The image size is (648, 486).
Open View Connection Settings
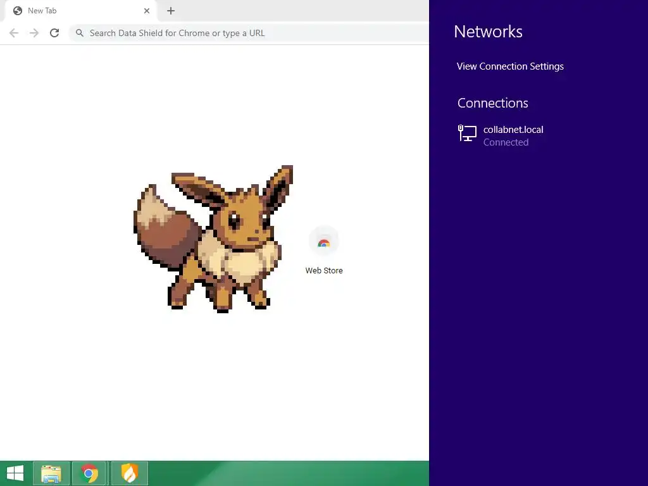point(510,66)
